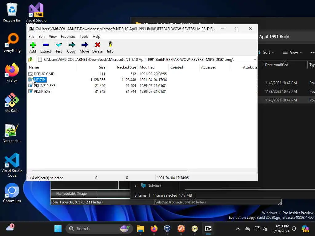The image size is (315, 236).
Task: Open the Windows Start button
Action: point(58,229)
